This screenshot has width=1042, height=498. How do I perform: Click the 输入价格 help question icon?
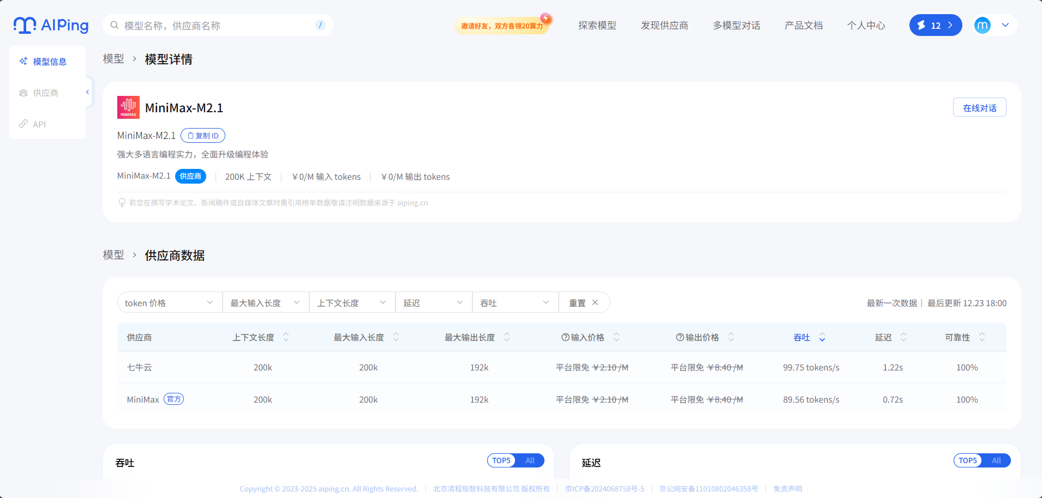pos(566,337)
